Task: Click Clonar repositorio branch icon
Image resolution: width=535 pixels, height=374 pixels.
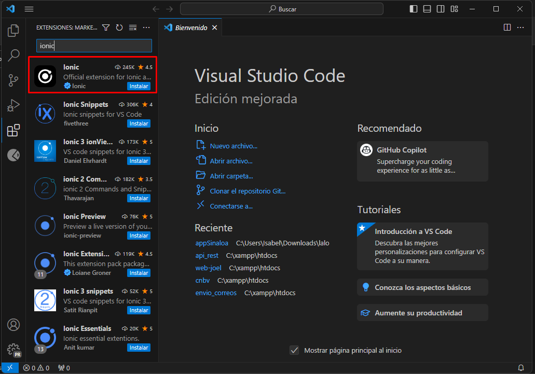Action: (x=201, y=190)
